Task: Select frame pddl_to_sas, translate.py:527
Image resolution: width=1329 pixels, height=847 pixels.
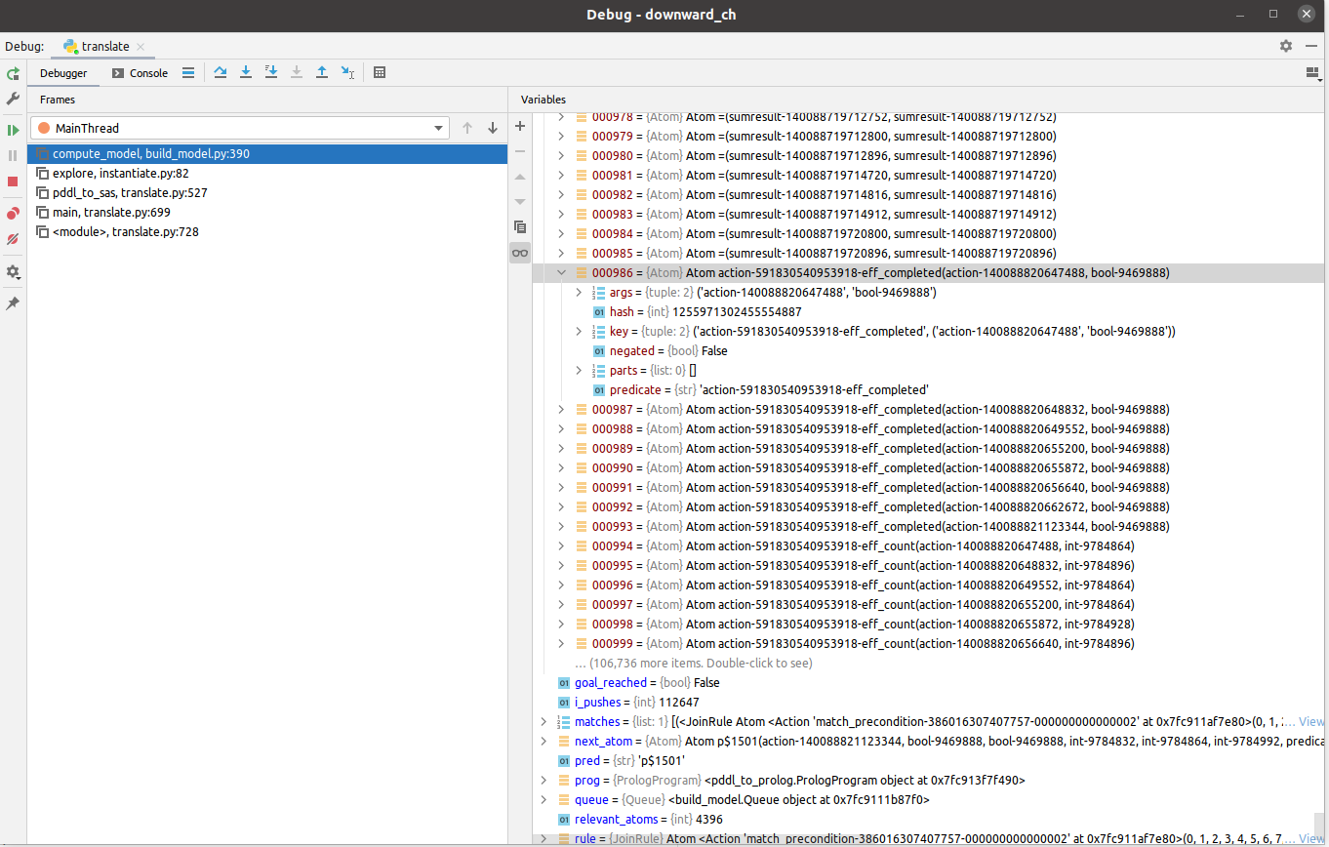Action: (267, 193)
